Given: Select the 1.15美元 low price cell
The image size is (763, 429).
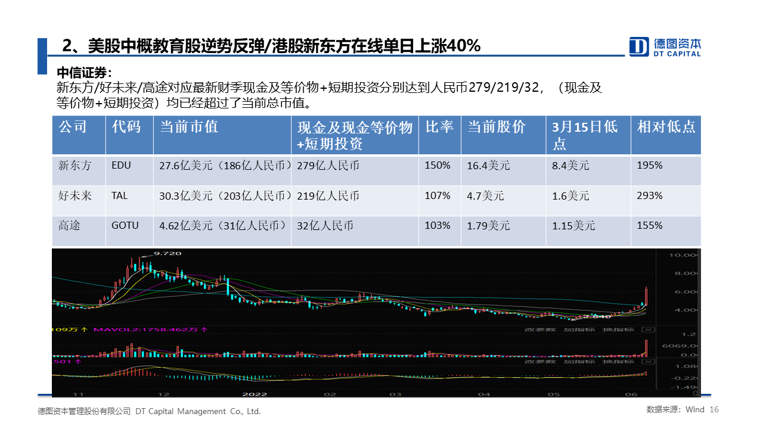Looking at the screenshot, I should (x=588, y=231).
